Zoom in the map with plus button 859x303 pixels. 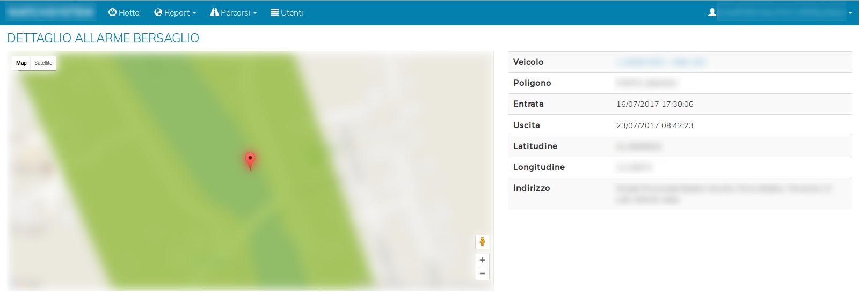482,260
